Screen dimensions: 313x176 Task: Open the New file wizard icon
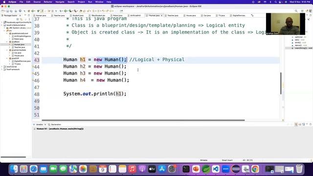pyautogui.click(x=3, y=11)
